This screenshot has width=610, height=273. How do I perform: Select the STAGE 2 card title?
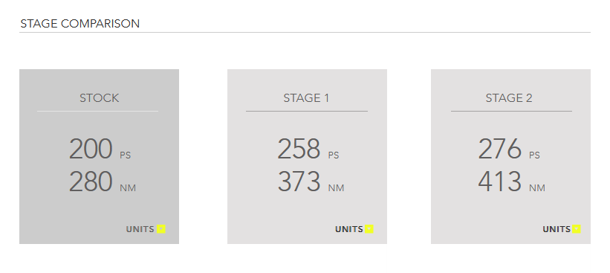tap(509, 98)
